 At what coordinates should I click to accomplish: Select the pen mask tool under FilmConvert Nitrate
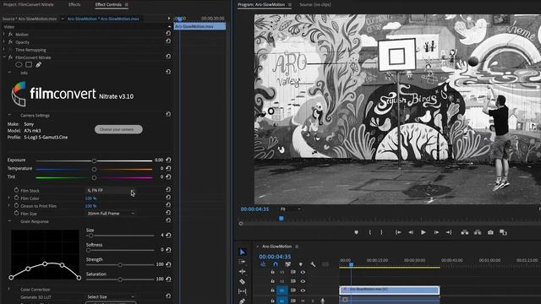pyautogui.click(x=38, y=64)
